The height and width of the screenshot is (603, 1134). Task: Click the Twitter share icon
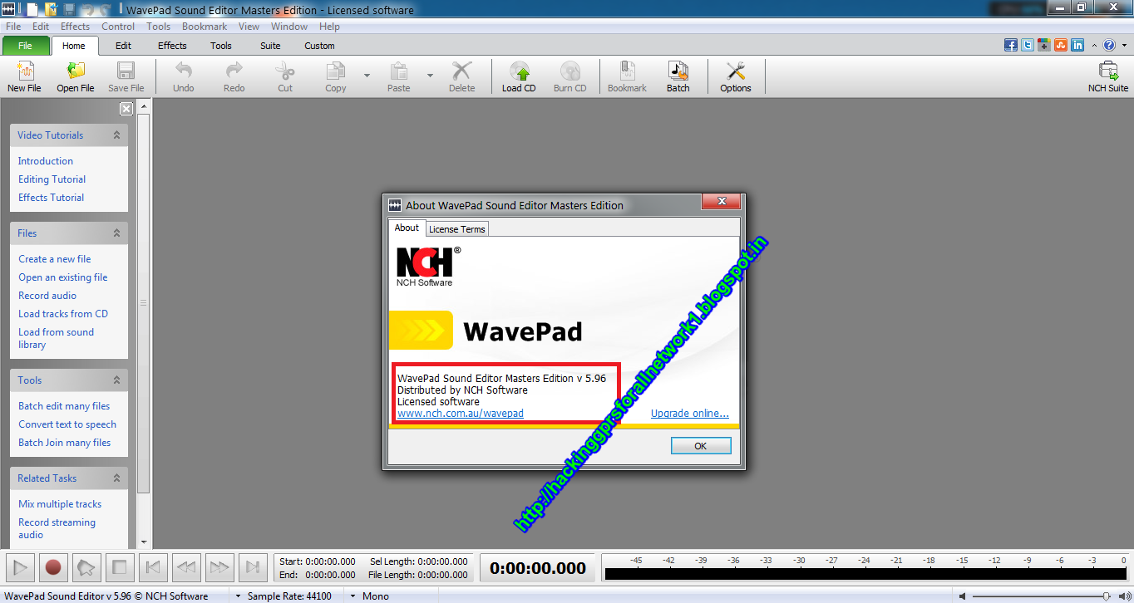[1028, 46]
